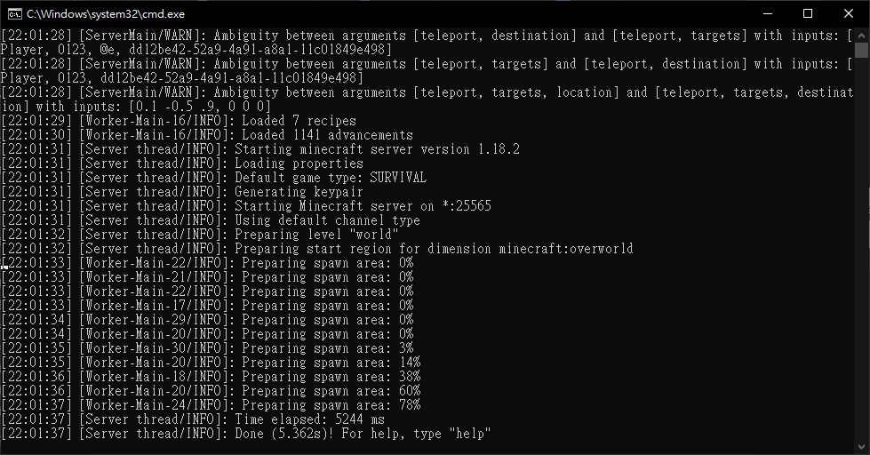Click the "Default game type: SURVIVAL" line
The width and height of the screenshot is (870, 455).
coord(213,177)
